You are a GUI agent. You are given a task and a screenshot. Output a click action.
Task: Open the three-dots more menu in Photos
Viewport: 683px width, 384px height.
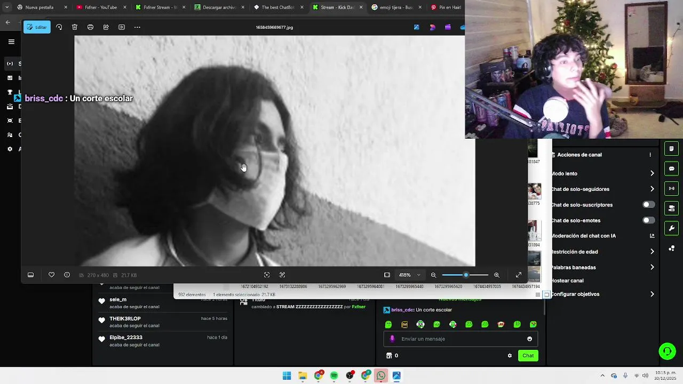coord(137,27)
